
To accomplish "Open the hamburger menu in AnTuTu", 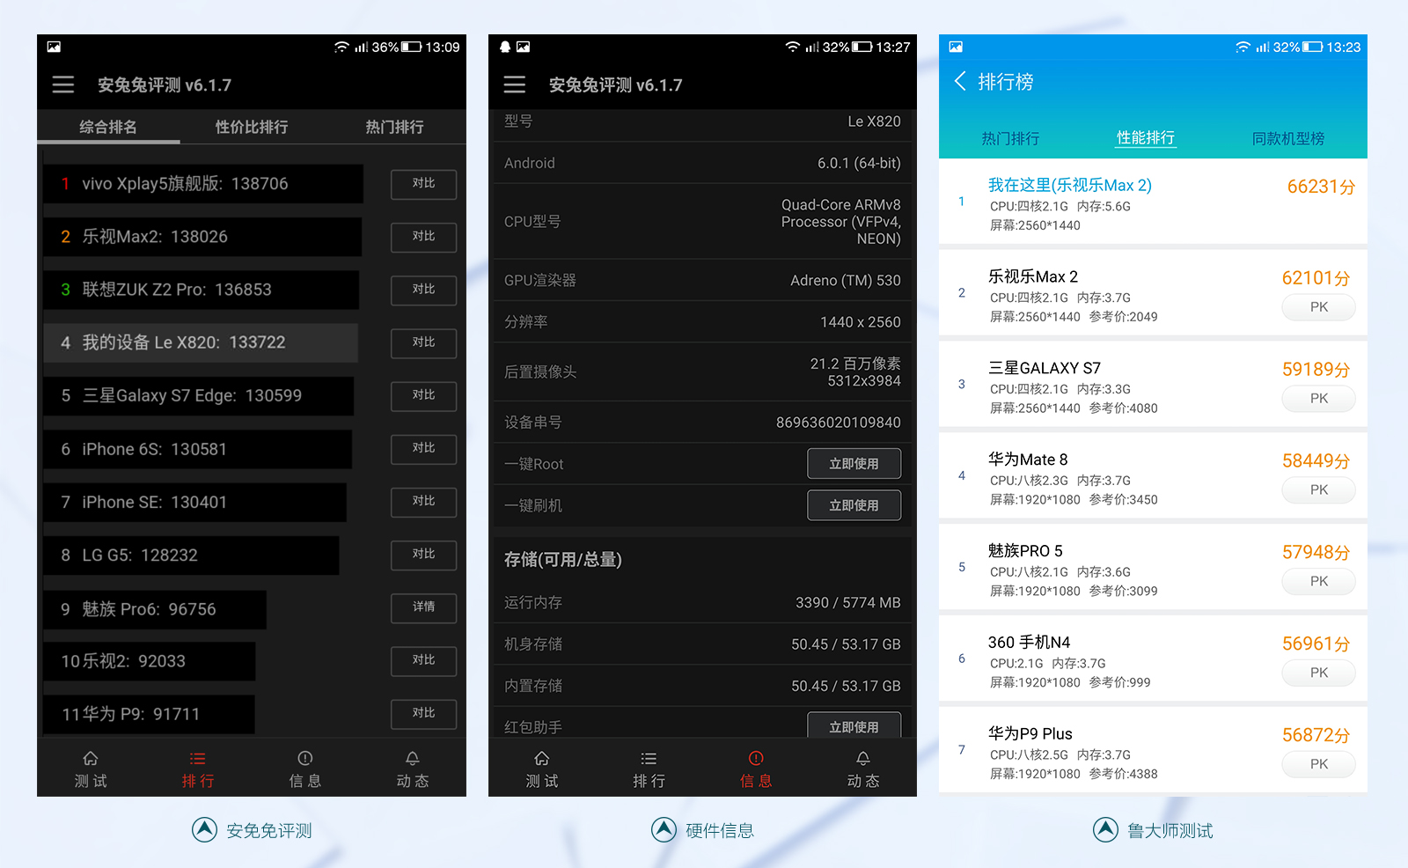I will (x=62, y=84).
